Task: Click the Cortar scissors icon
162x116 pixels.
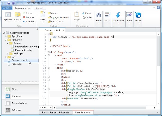Action: (x=83, y=13)
